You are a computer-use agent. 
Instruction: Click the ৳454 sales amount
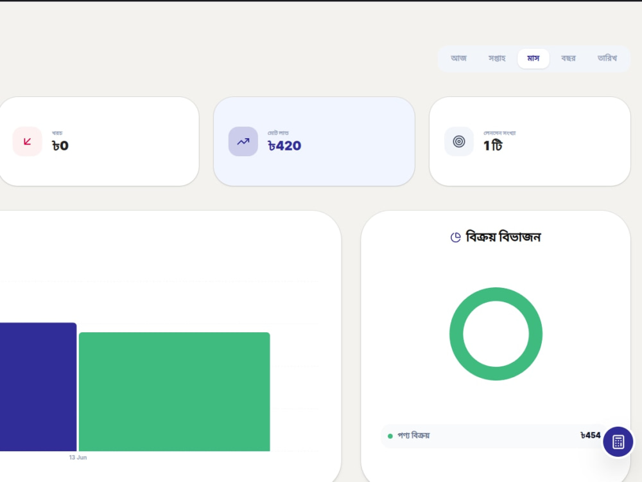tap(591, 435)
